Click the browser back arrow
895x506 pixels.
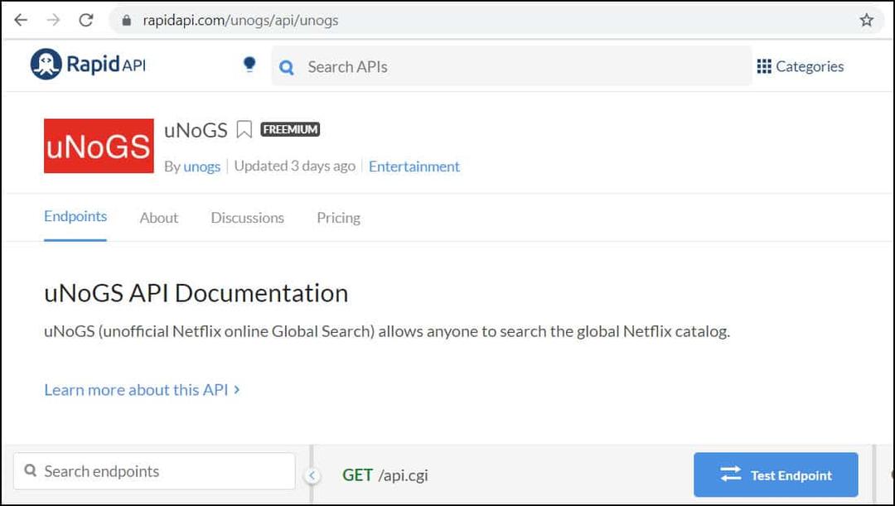[22, 21]
